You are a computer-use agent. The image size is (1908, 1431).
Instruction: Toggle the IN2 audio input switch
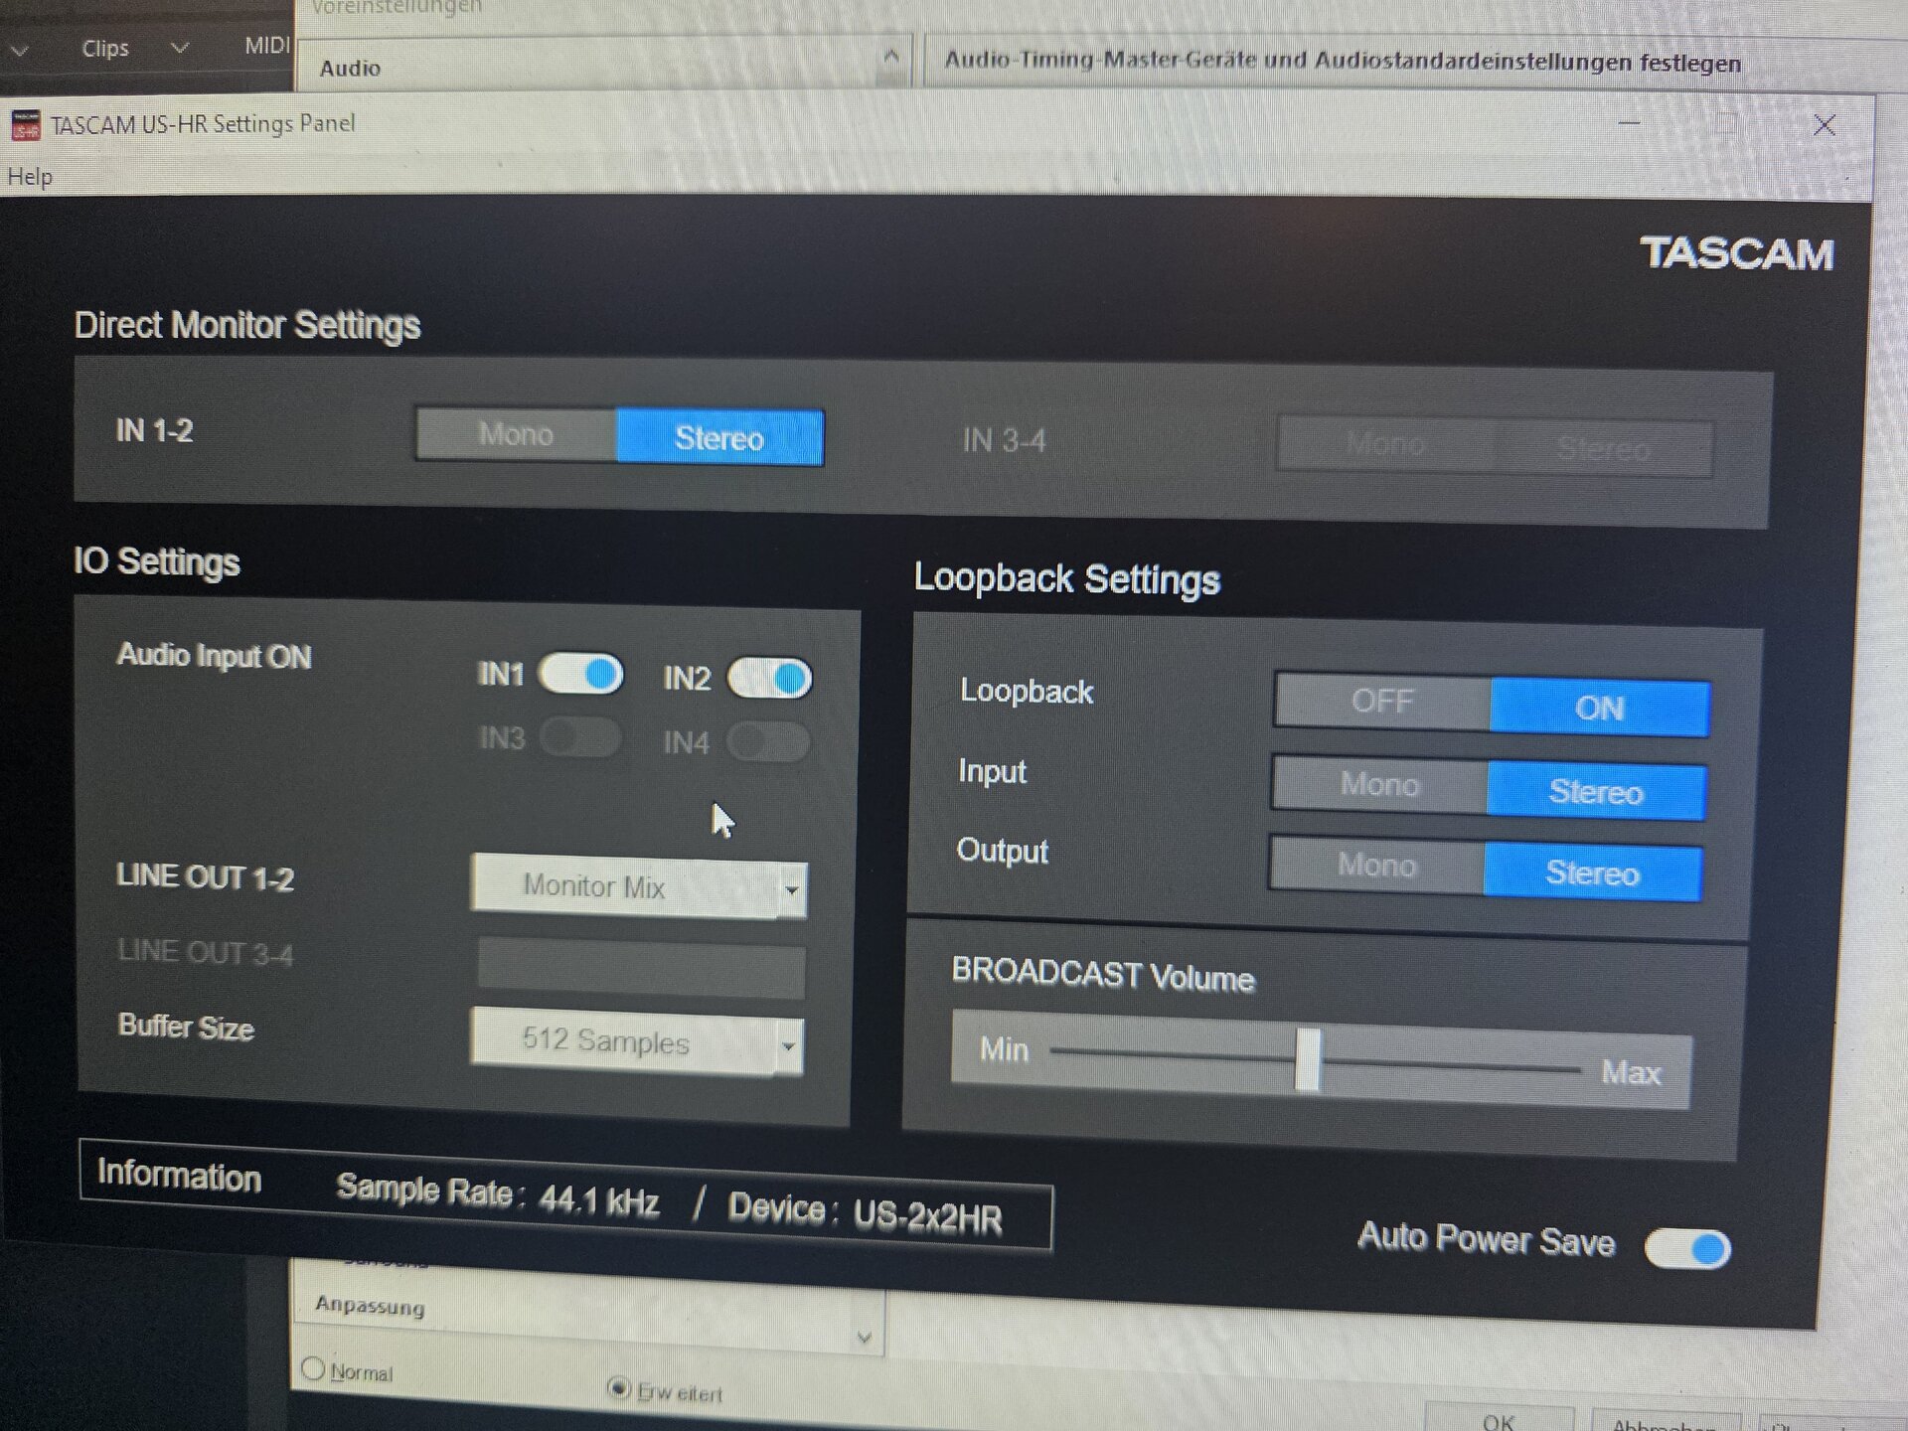(x=770, y=679)
